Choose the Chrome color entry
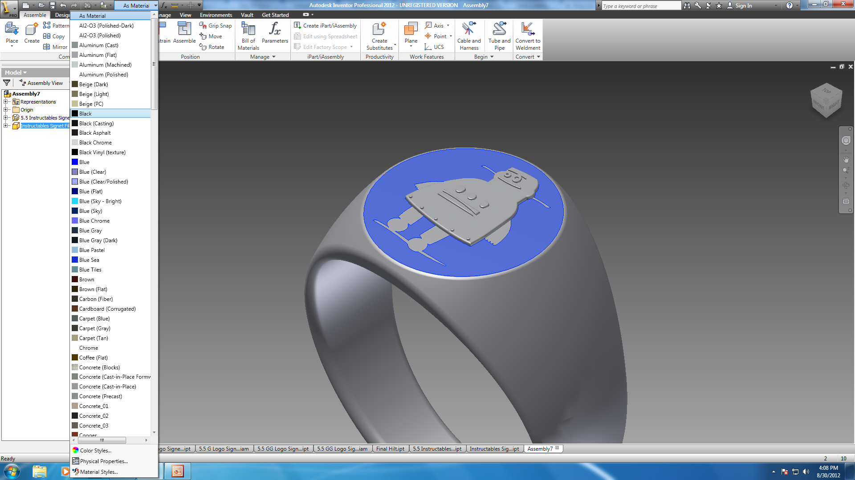 coord(110,348)
